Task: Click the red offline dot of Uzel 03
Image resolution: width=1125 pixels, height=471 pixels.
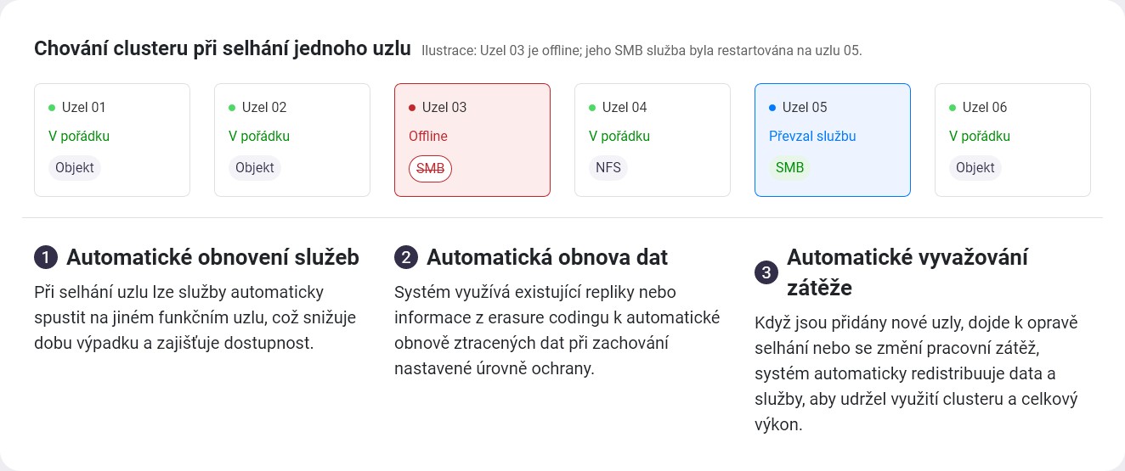Action: [x=412, y=108]
